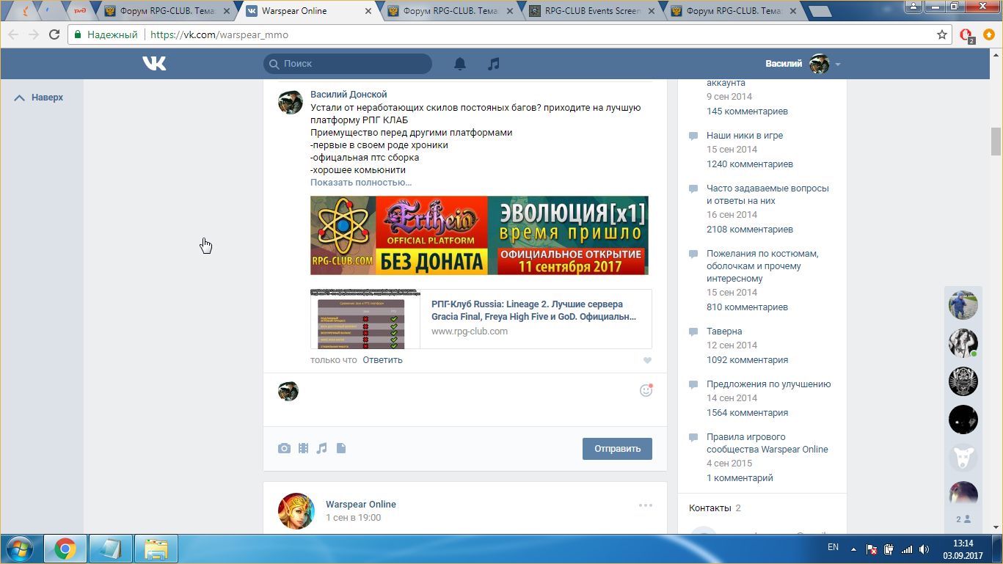This screenshot has width=1003, height=564.
Task: Open the VK logo home link
Action: coord(154,64)
